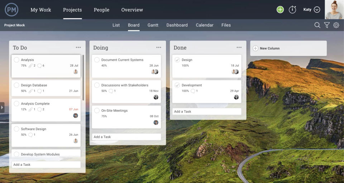Open the Done column options menu
The image size is (344, 183).
239,47
